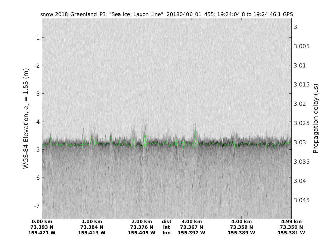Image resolution: width=322 pixels, height=241 pixels.
Task: Click the -5 elevation tick label
Action: [37, 149]
